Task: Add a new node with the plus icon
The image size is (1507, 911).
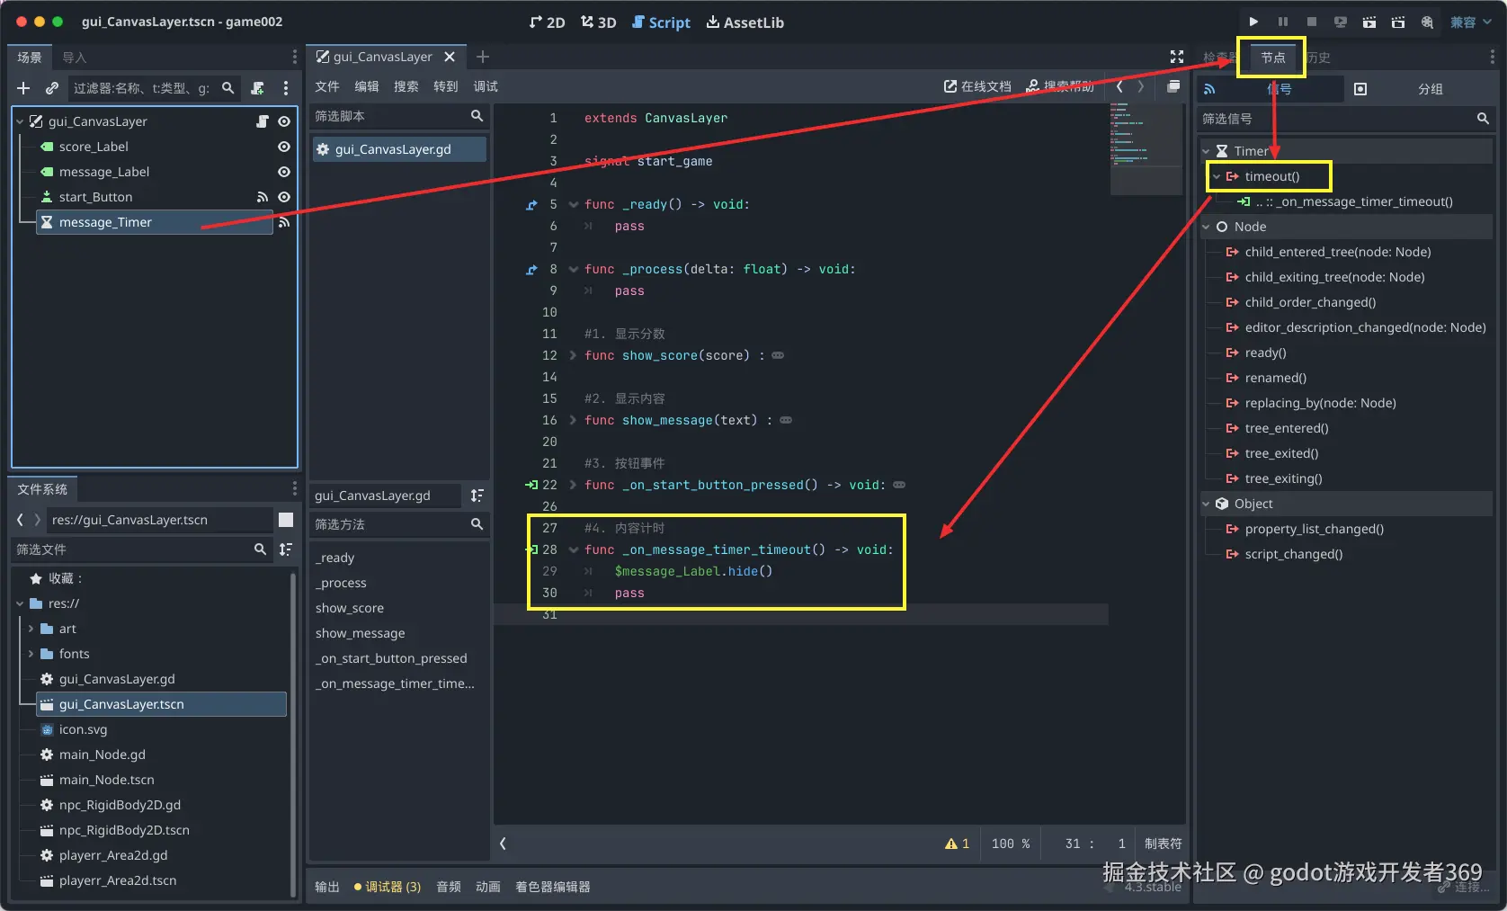Action: coord(23,88)
